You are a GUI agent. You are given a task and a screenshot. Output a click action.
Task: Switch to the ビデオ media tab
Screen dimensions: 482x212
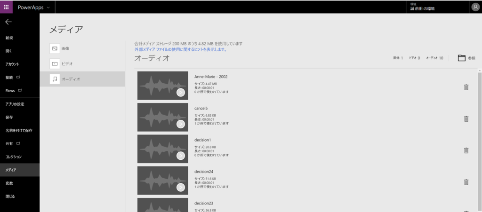point(82,64)
